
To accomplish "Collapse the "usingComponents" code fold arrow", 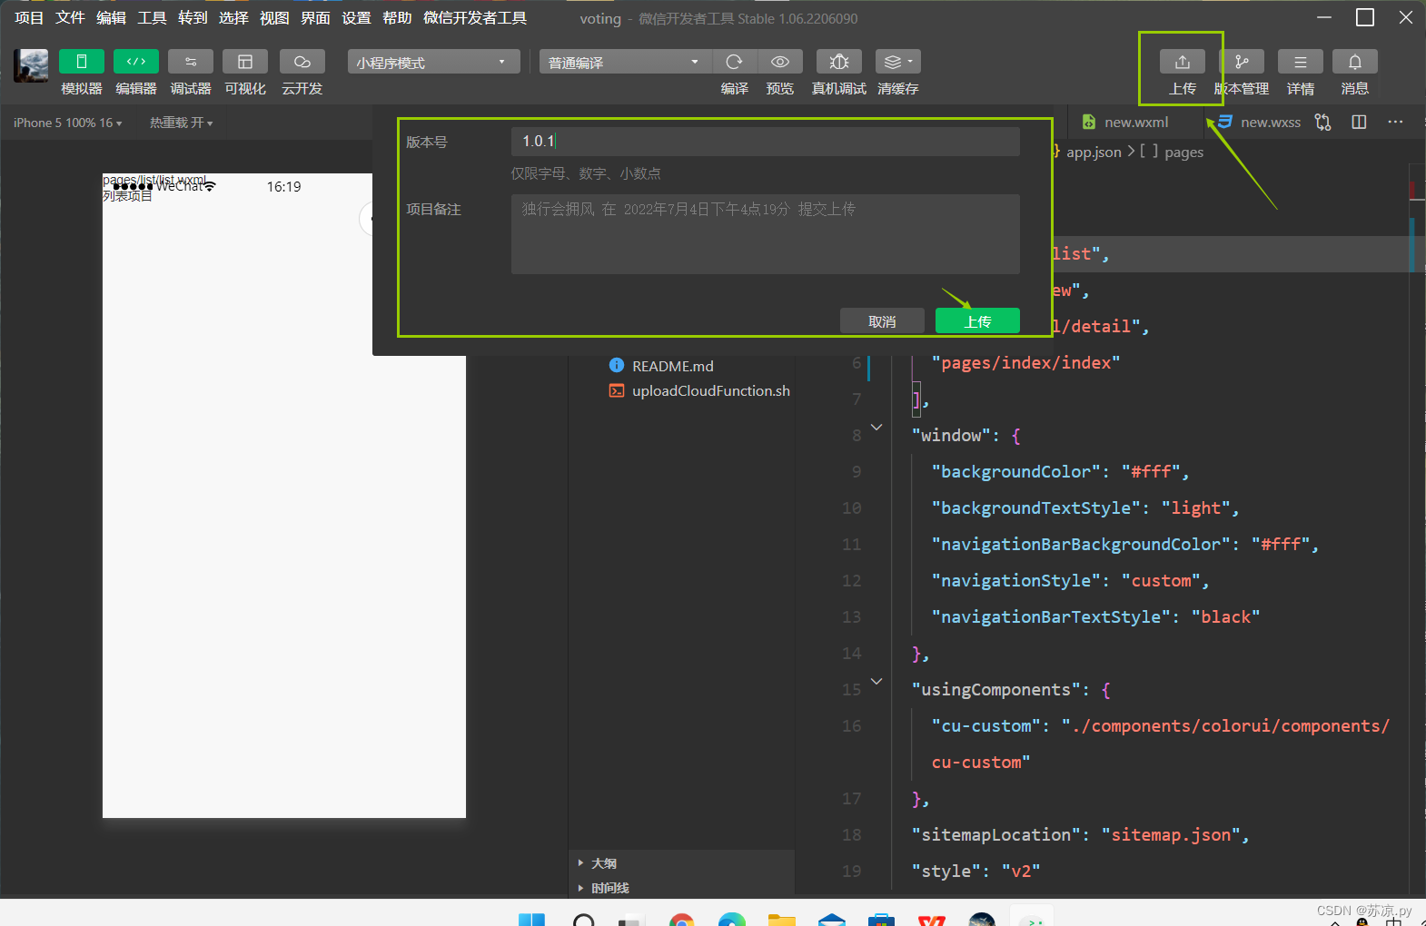I will pos(876,681).
